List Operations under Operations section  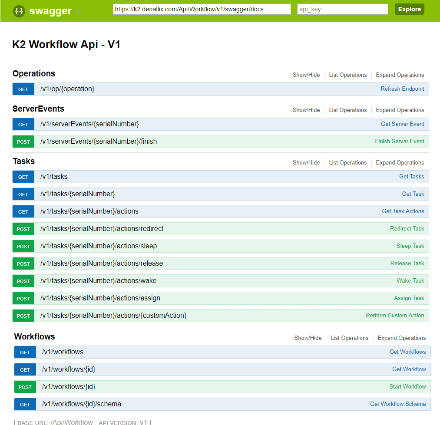click(x=347, y=75)
